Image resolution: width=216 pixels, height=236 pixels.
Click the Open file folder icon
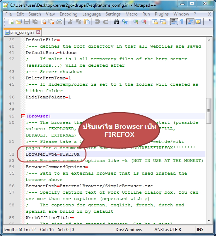click(19, 22)
